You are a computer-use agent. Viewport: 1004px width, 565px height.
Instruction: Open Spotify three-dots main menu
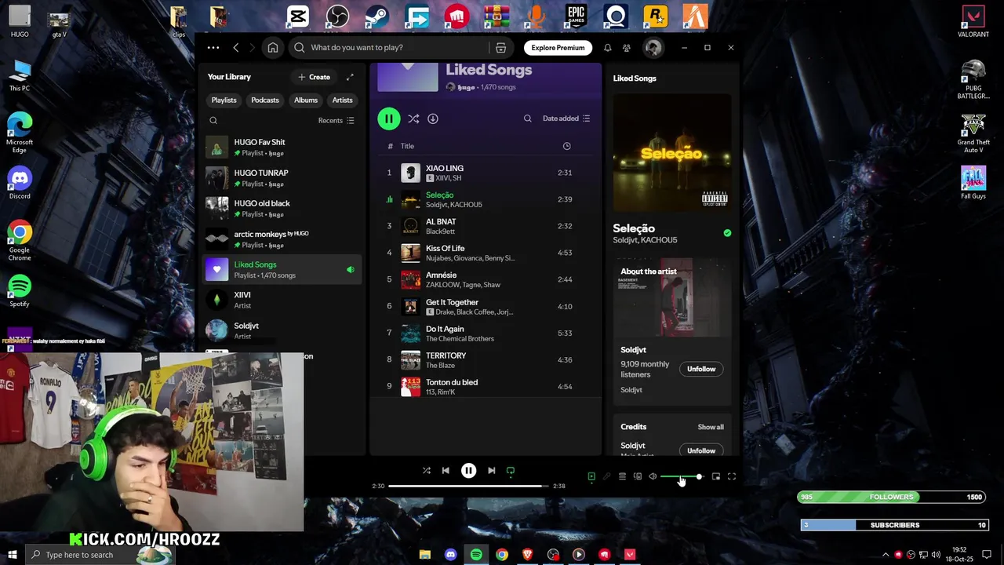point(213,48)
